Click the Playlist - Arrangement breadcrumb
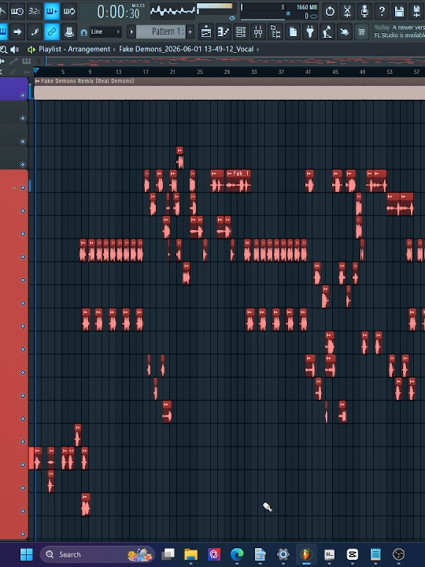 coord(74,49)
